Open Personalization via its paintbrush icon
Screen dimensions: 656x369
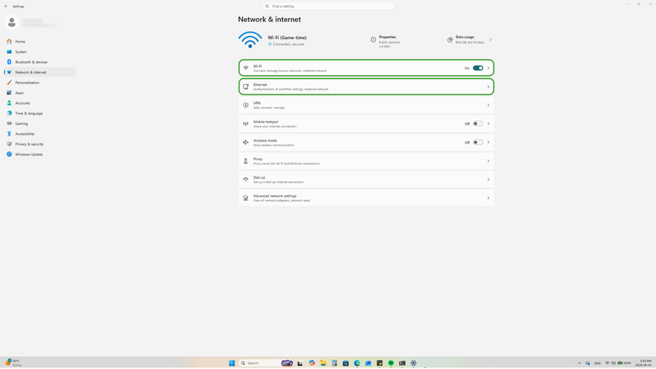click(9, 83)
